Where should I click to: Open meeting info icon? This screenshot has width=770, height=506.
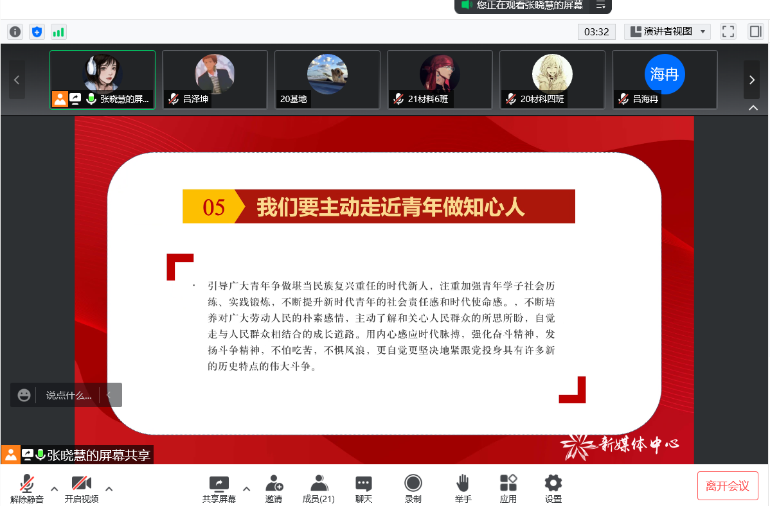coord(15,31)
